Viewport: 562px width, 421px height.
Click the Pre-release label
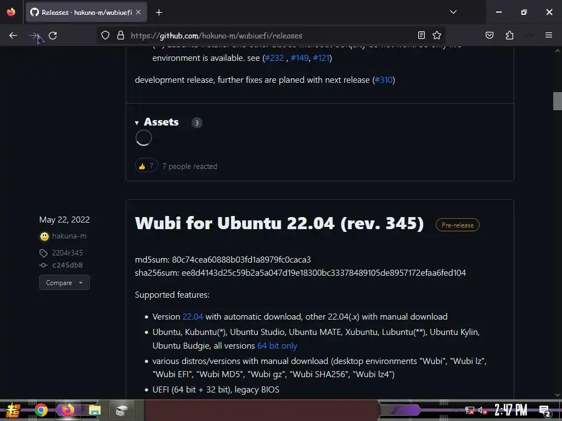(457, 225)
